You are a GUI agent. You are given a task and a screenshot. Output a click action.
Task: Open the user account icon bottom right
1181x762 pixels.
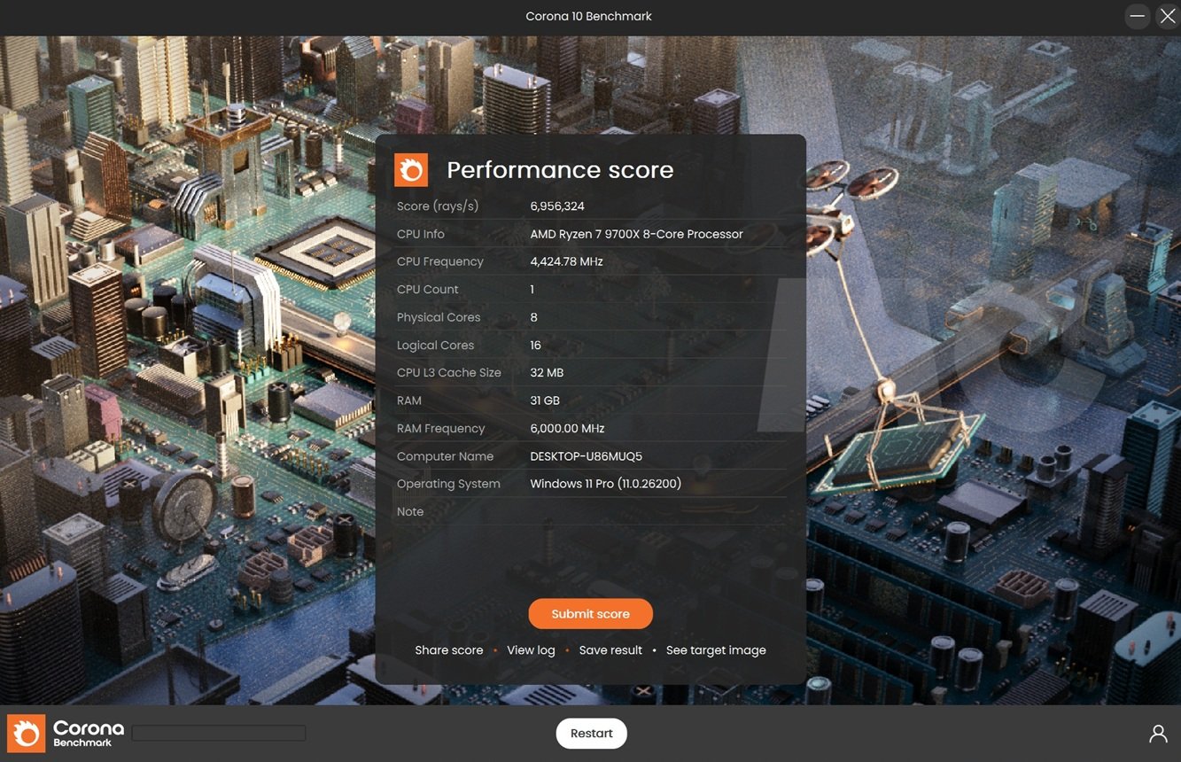pyautogui.click(x=1157, y=733)
